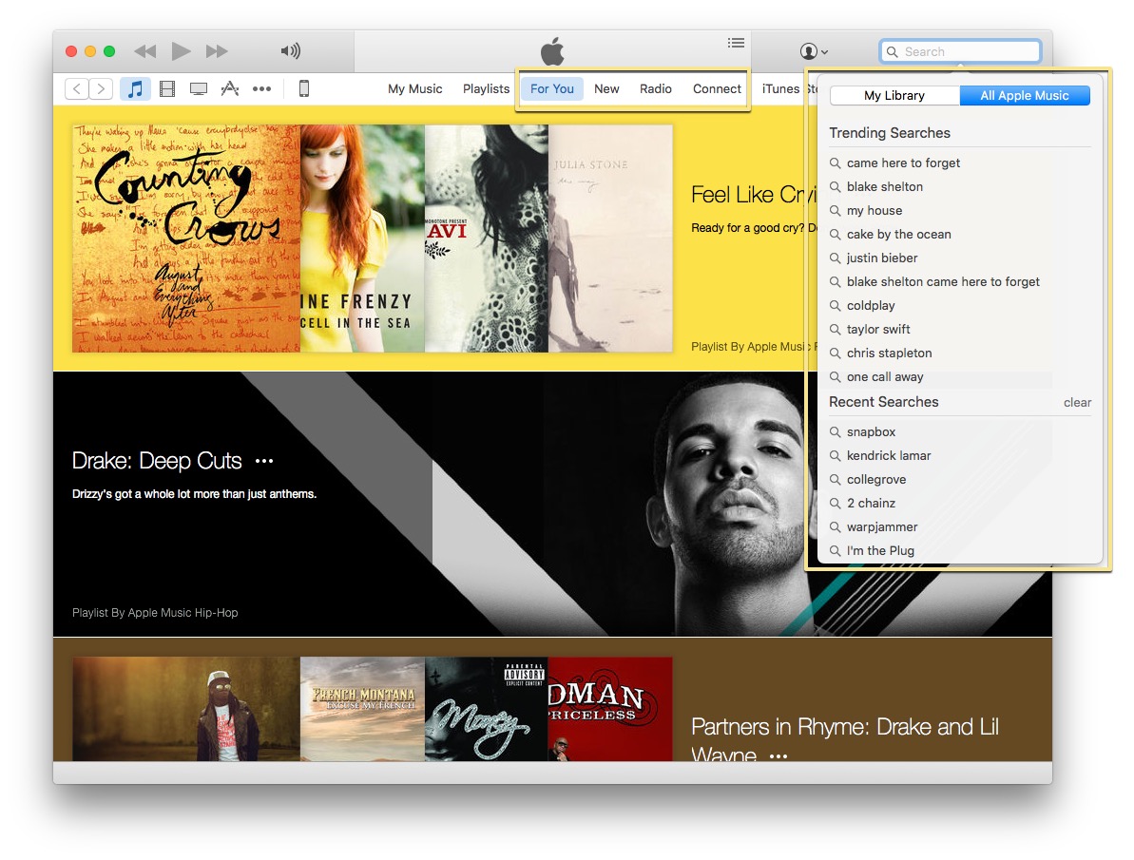Screen dimensions: 1134x860
Task: Adjust the volume control
Action: click(x=292, y=50)
